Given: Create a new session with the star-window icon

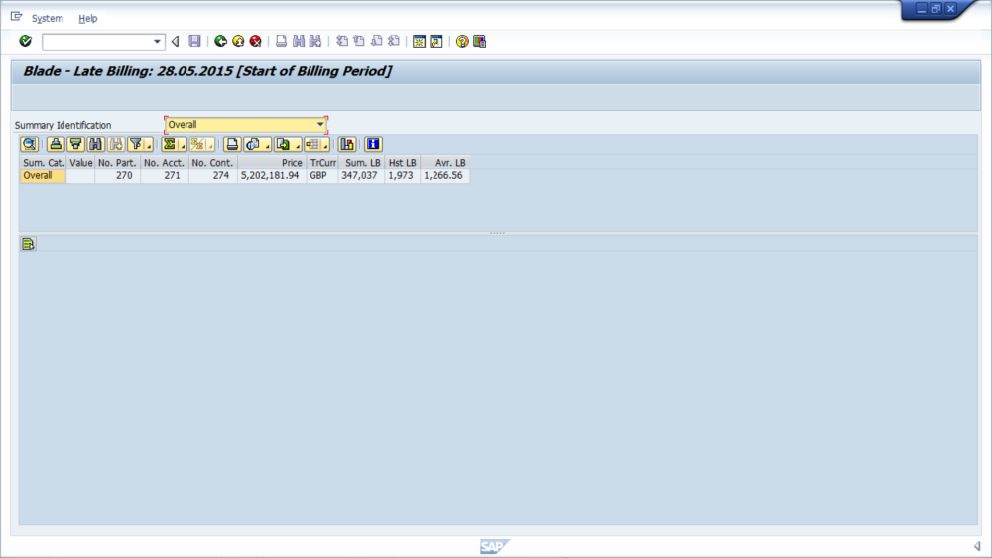Looking at the screenshot, I should click(x=419, y=41).
